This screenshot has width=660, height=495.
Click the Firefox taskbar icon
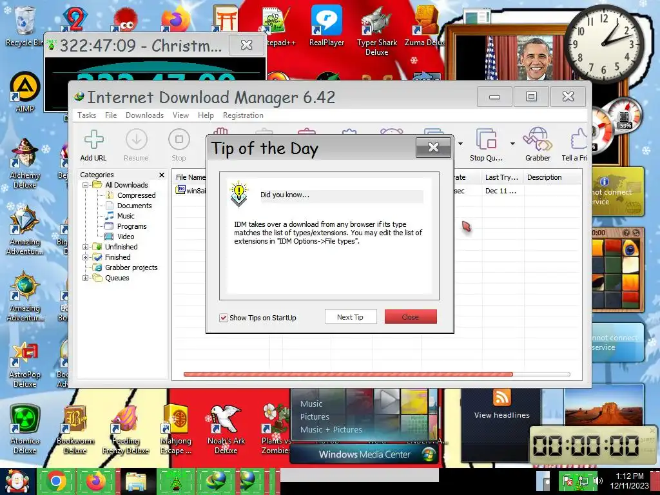[x=96, y=481]
